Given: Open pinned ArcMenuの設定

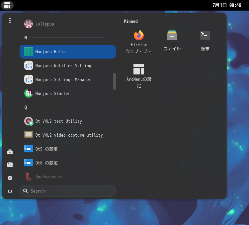Looking at the screenshot, I should tap(139, 76).
